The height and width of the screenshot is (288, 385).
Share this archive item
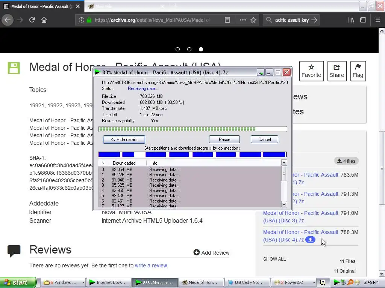337,71
